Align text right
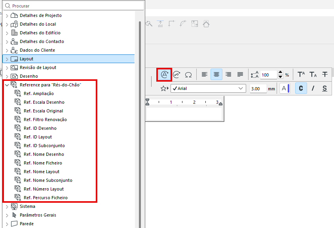 point(228,75)
